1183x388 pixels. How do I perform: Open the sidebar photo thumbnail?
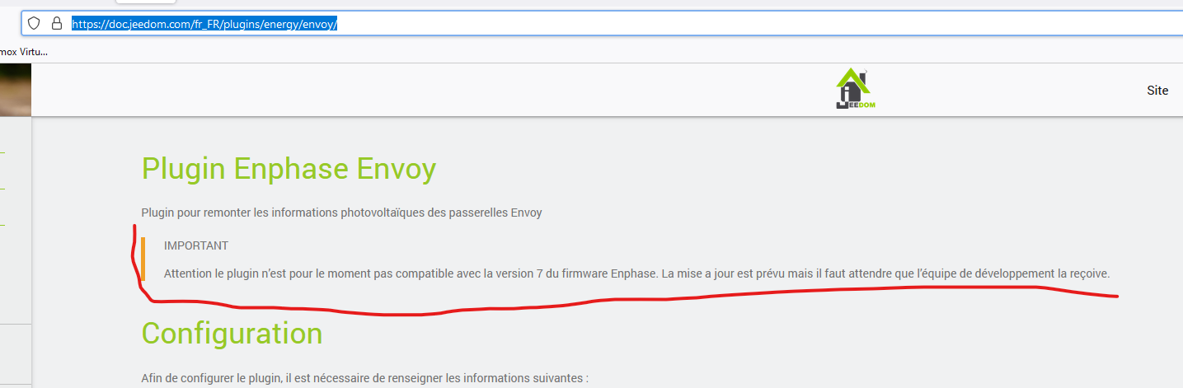point(16,90)
